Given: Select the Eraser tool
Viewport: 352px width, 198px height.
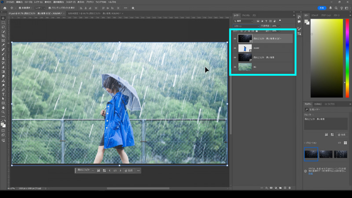Looking at the screenshot, I should coord(3,67).
